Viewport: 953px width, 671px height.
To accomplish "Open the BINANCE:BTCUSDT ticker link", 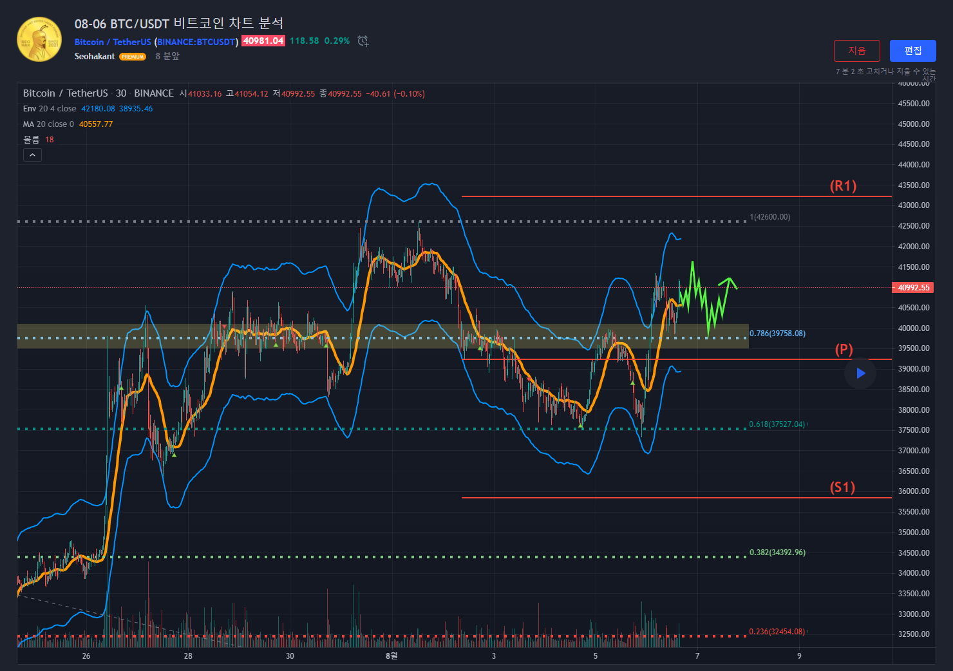I will [196, 42].
